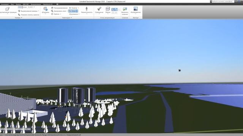Open the Render ribbon tab

[x=36, y=4]
